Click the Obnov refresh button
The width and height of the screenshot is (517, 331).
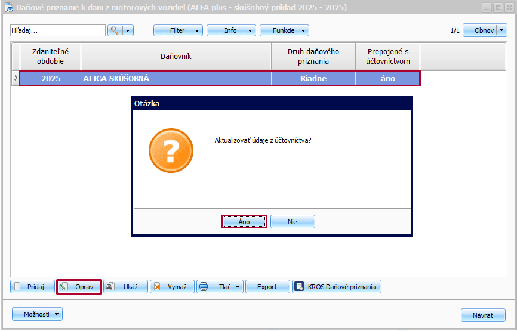(484, 30)
